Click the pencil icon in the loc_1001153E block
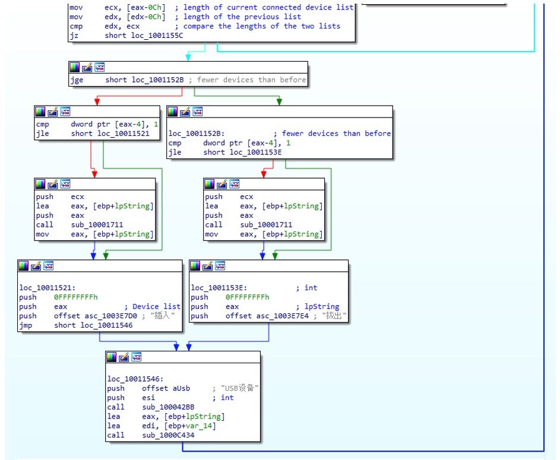 208,265
